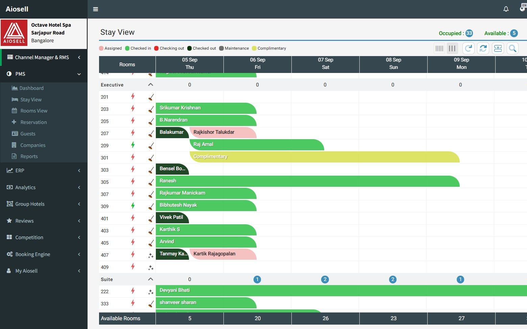The image size is (527, 329).
Task: Go to Reservation in the sidebar
Action: (x=33, y=122)
